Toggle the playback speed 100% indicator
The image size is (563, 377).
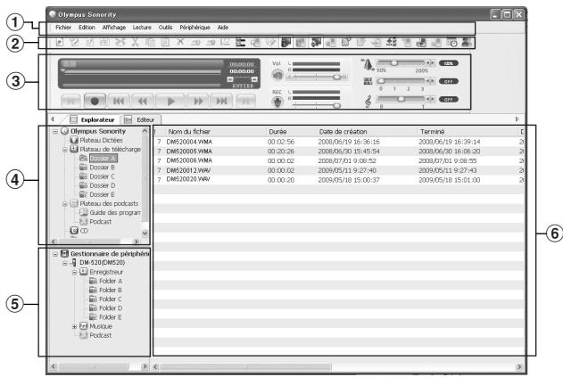449,63
